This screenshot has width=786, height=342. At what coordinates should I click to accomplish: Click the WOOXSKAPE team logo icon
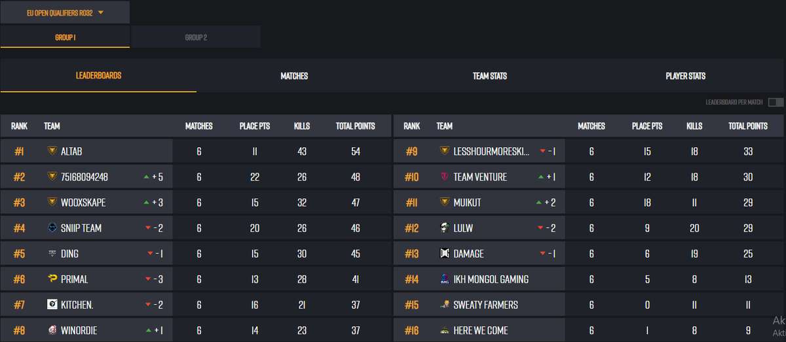pyautogui.click(x=52, y=202)
